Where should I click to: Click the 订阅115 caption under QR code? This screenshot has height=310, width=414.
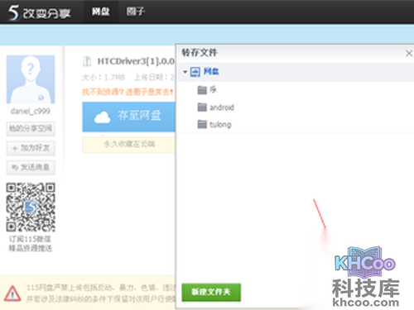coord(30,243)
